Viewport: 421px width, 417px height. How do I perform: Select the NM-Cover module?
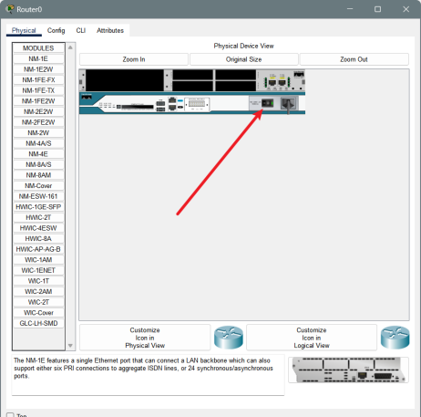tap(38, 185)
